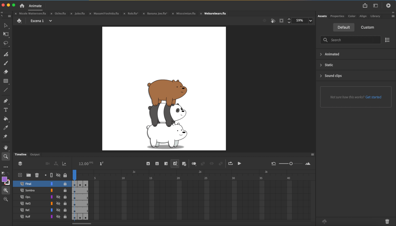Pick the Eraser tool
The image size is (396, 226).
6,72
